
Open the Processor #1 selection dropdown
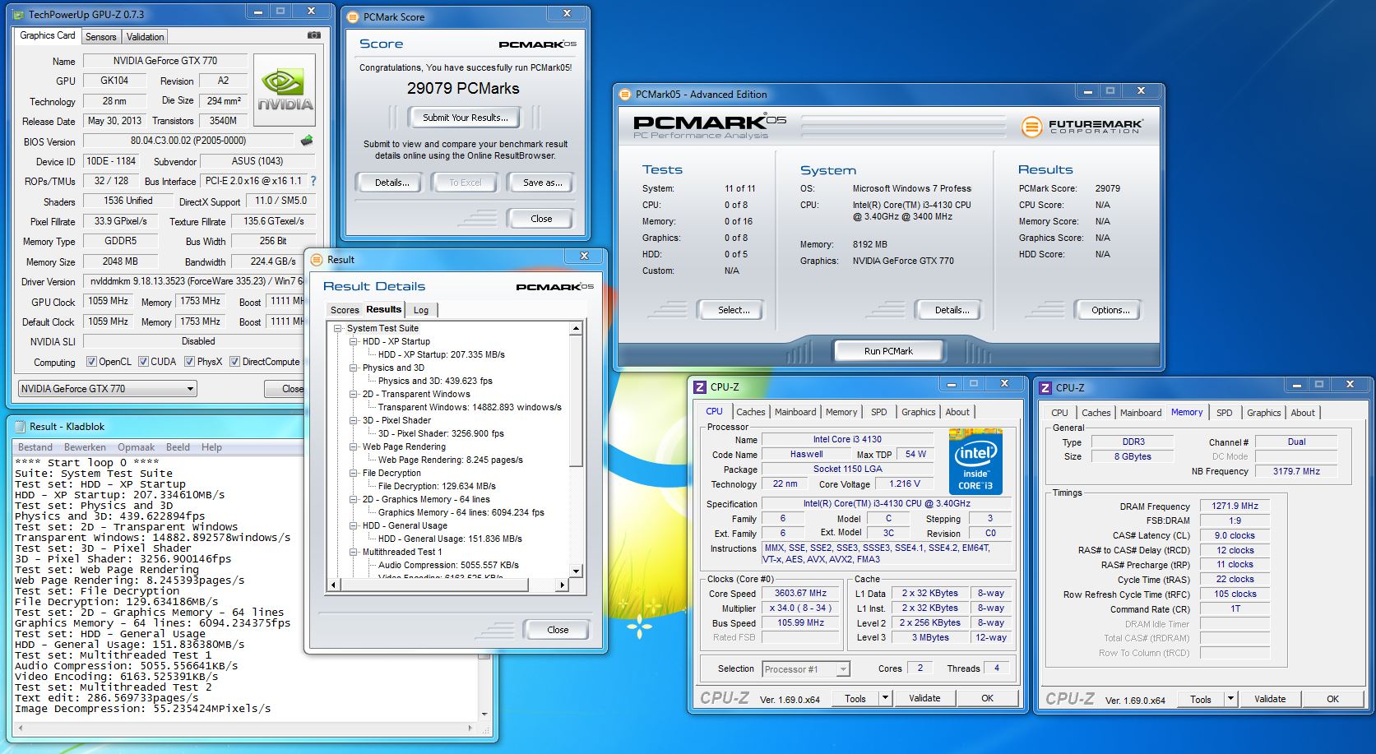pos(806,669)
